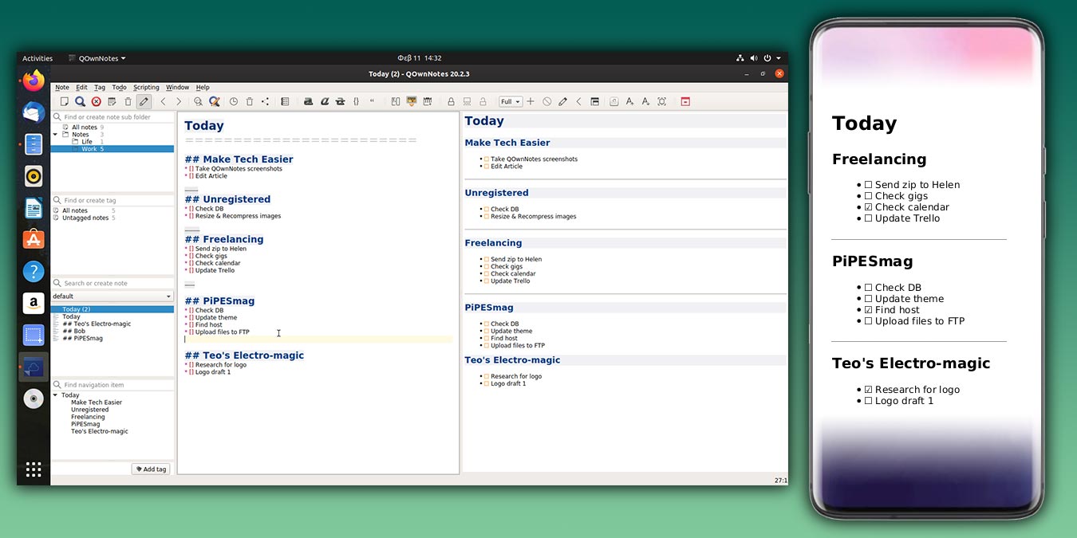Apply bold formatting from the toolbar

308,101
